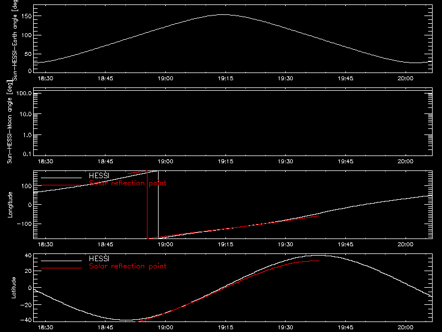Click 18:45 label under Latitude plot
The image size is (442, 332).
tap(106, 328)
